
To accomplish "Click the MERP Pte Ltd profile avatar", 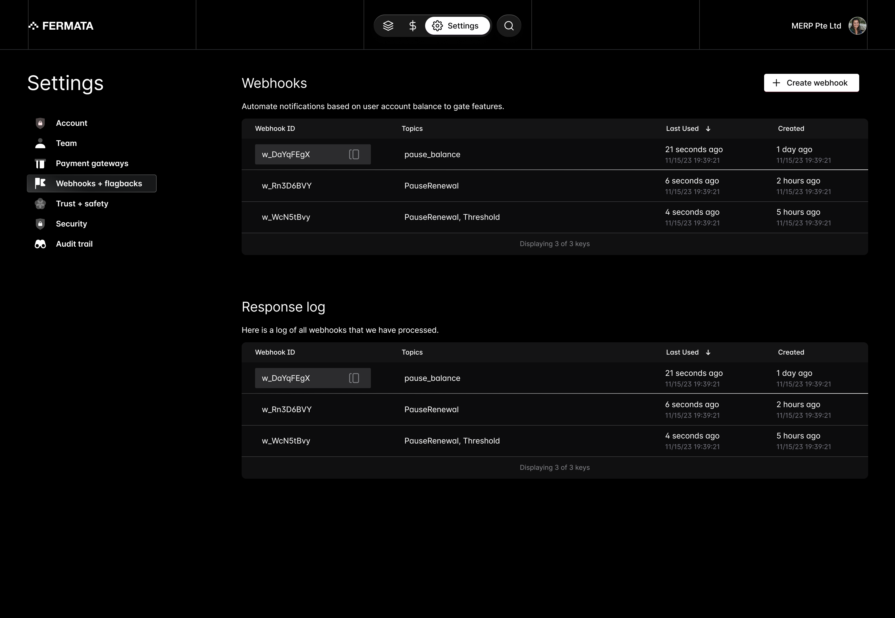I will 857,25.
